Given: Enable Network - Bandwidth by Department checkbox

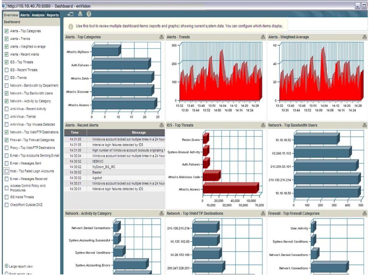Looking at the screenshot, I should [7, 85].
